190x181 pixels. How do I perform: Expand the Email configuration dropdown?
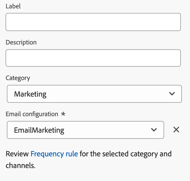[85, 130]
